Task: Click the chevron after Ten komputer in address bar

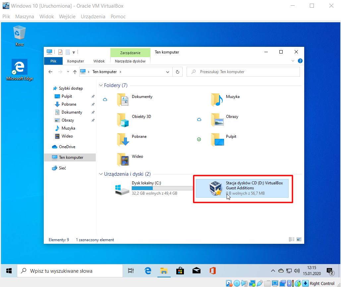Action: (120, 72)
